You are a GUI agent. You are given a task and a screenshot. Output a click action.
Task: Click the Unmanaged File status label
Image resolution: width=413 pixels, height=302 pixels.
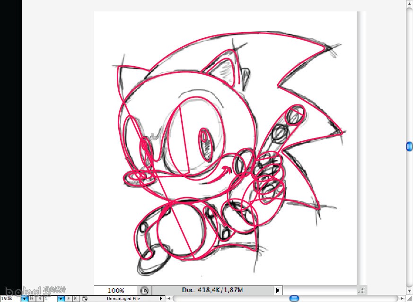123,299
